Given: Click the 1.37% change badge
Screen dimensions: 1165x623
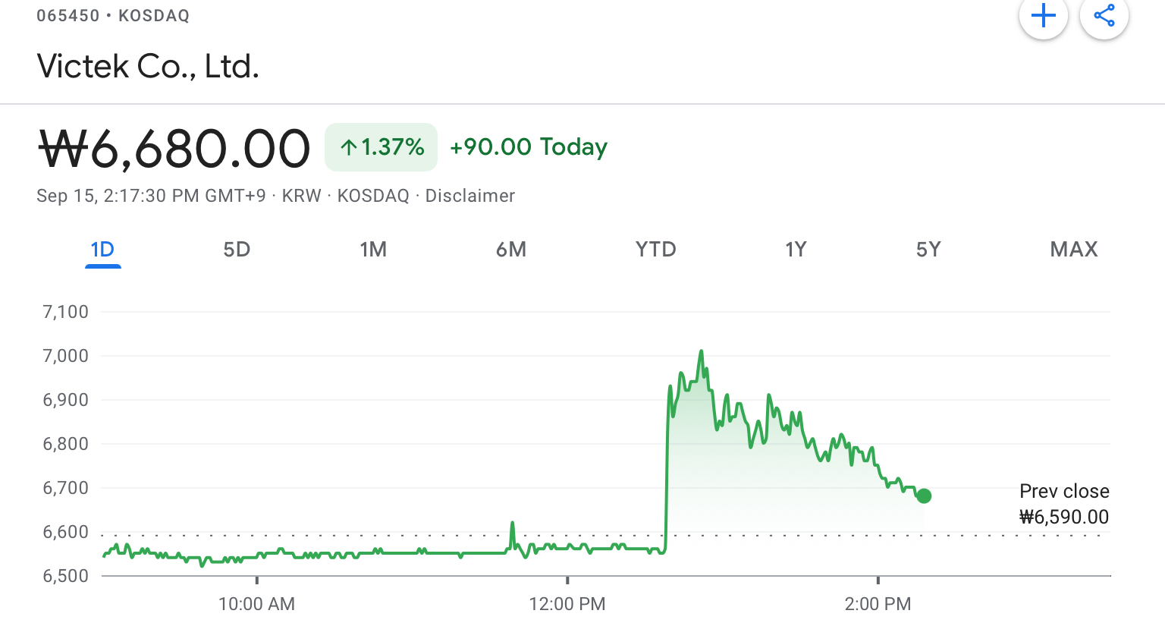Looking at the screenshot, I should pyautogui.click(x=381, y=147).
